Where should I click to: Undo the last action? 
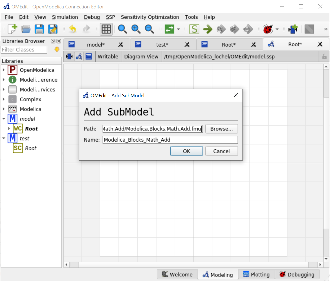click(73, 29)
